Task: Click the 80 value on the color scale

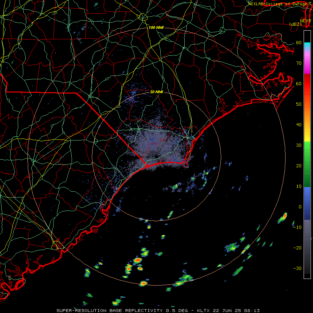Action: pos(299,43)
